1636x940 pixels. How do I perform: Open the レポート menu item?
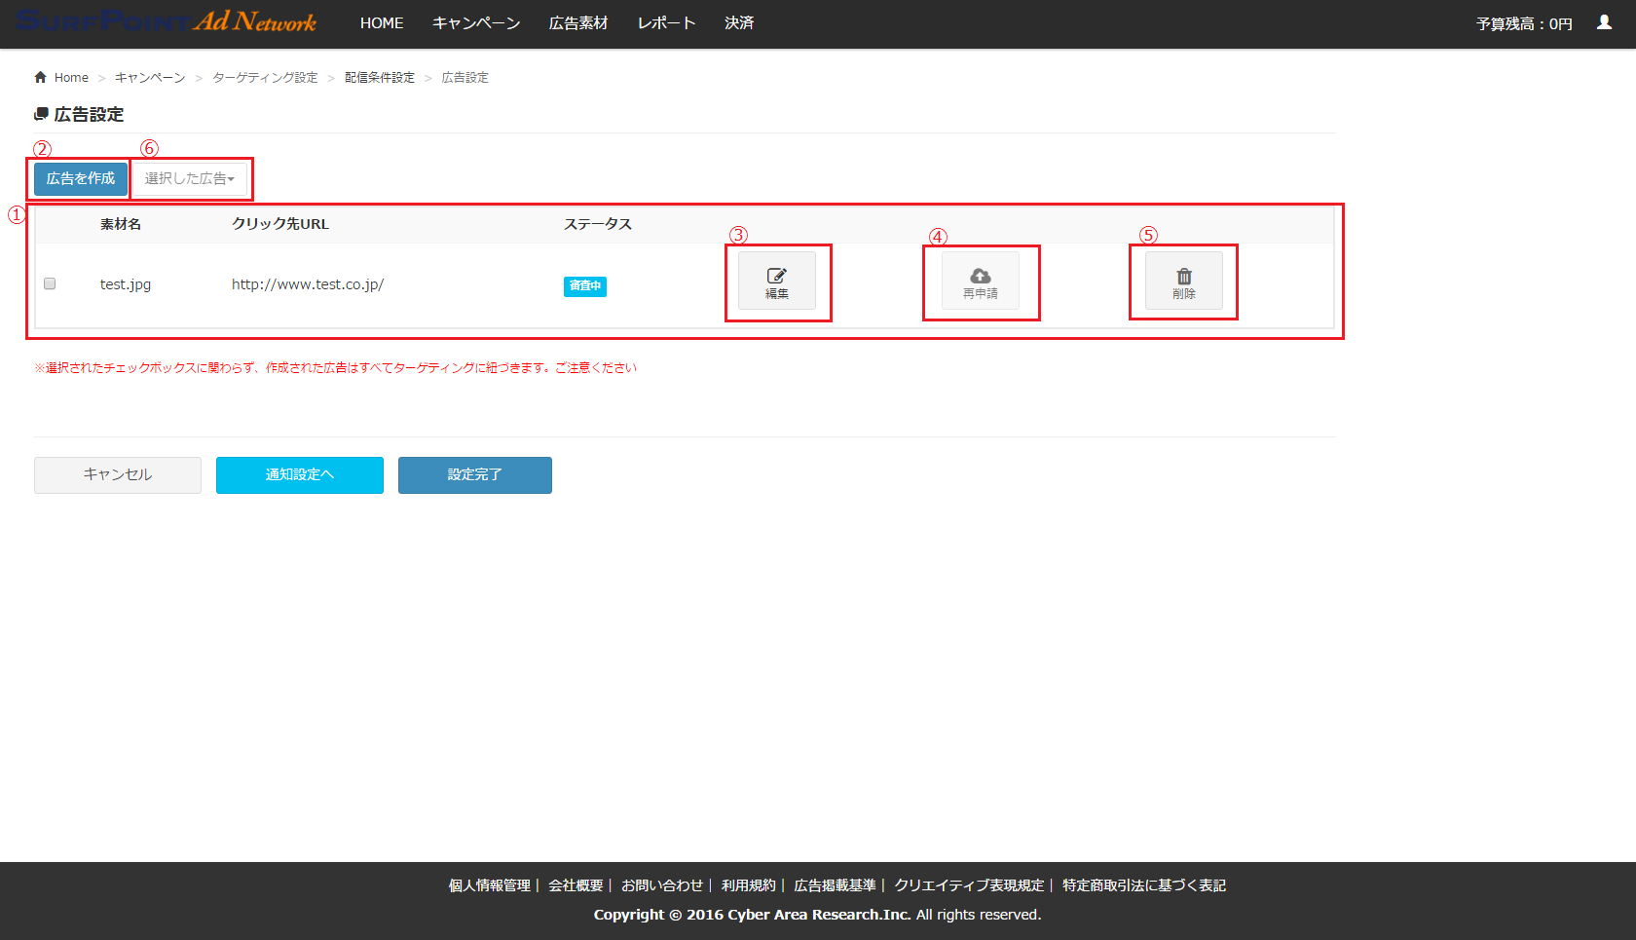point(666,22)
